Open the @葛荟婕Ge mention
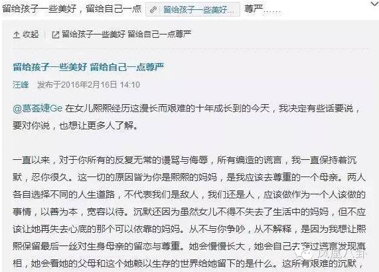379x272 pixels. pos(37,108)
